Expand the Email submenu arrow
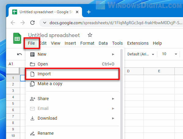Screen dimensions: 183x139 pyautogui.click(x=113, y=108)
